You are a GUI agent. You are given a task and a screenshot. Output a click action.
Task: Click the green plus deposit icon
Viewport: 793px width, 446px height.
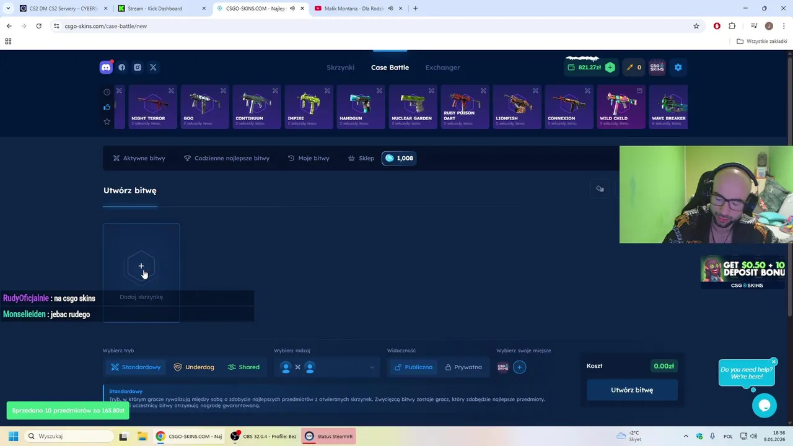(610, 68)
